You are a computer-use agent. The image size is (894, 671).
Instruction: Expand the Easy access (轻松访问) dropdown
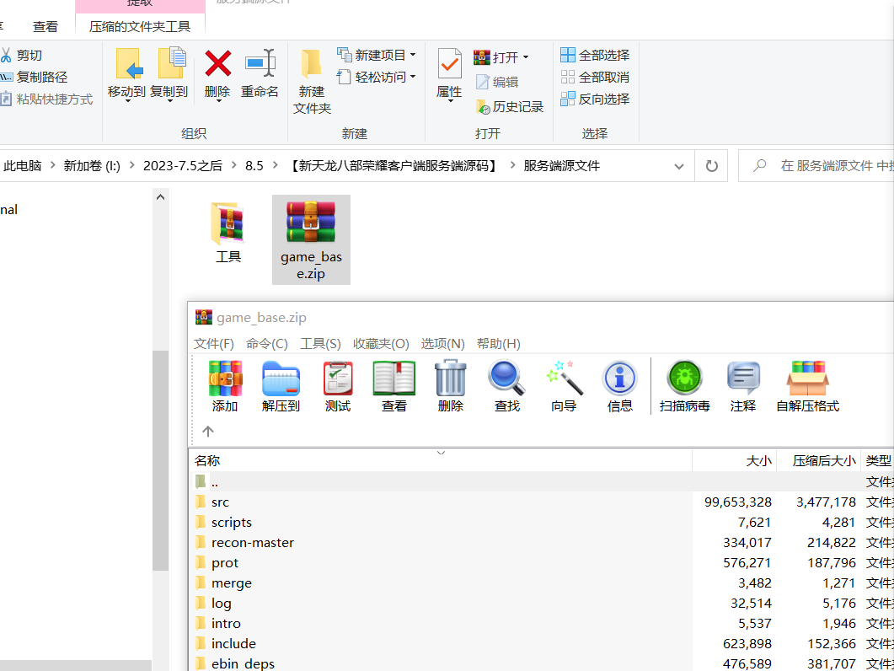coord(377,77)
